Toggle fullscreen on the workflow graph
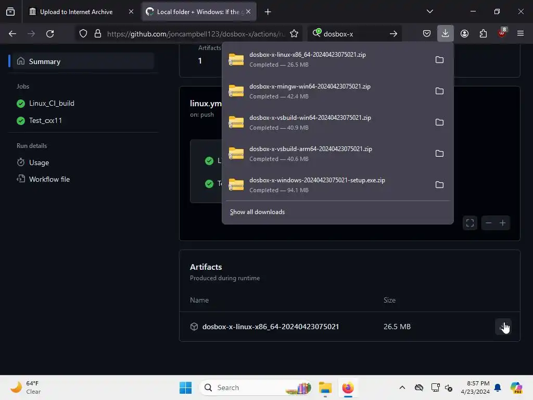The image size is (533, 400). (x=470, y=223)
